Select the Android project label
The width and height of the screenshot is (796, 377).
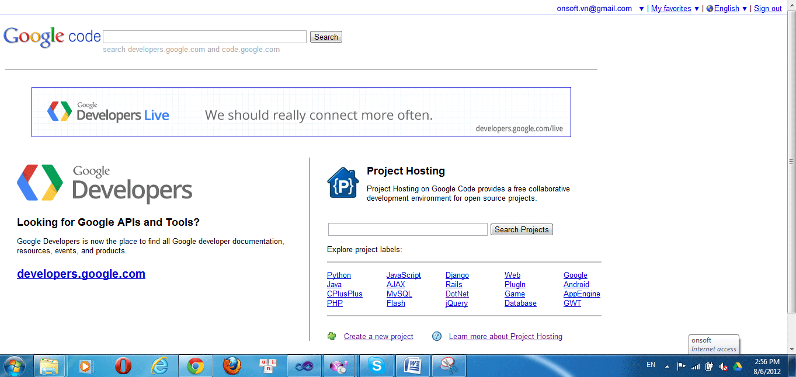(576, 285)
